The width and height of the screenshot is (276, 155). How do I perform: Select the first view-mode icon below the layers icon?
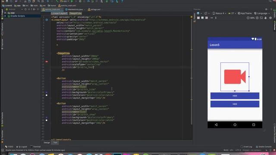point(198,18)
